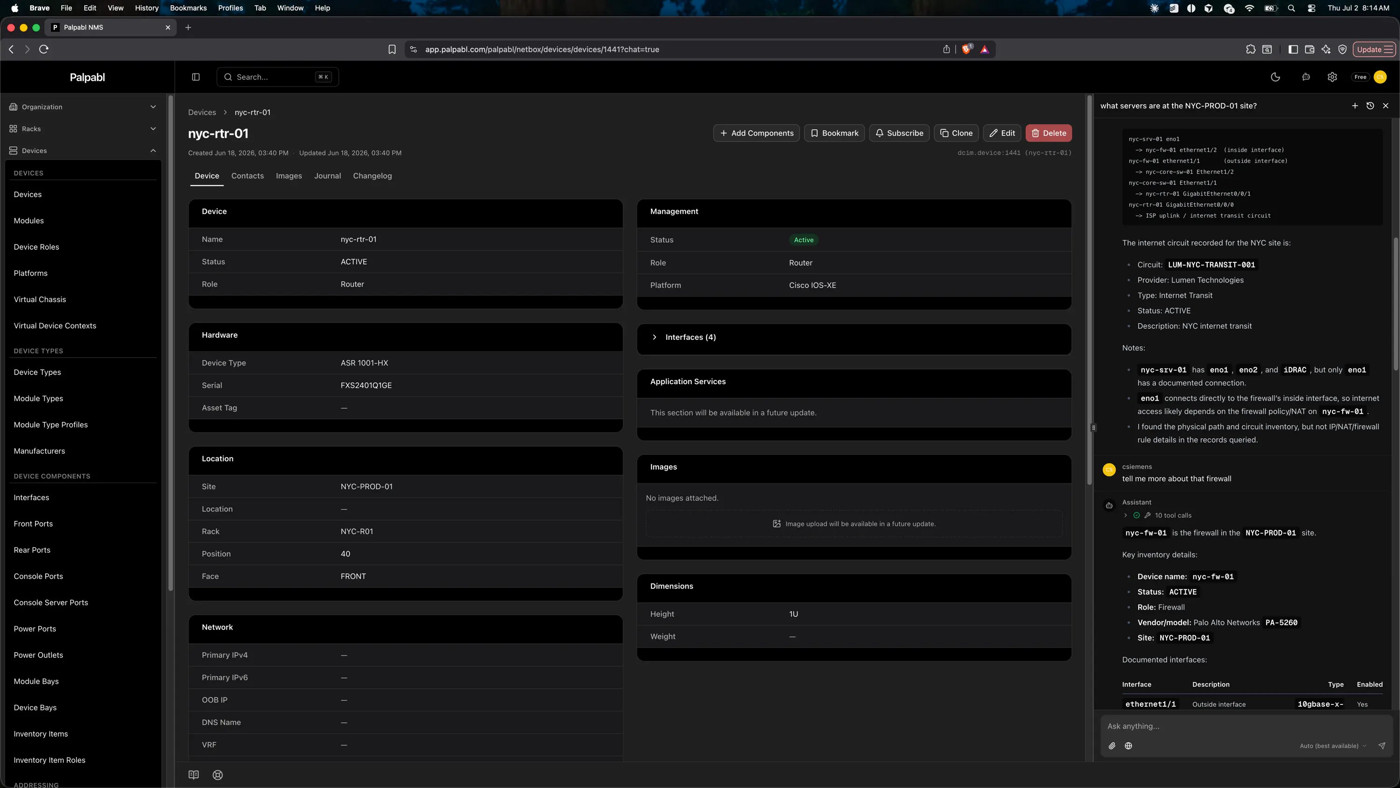Open the Auto (best available) model dropdown

(x=1333, y=746)
